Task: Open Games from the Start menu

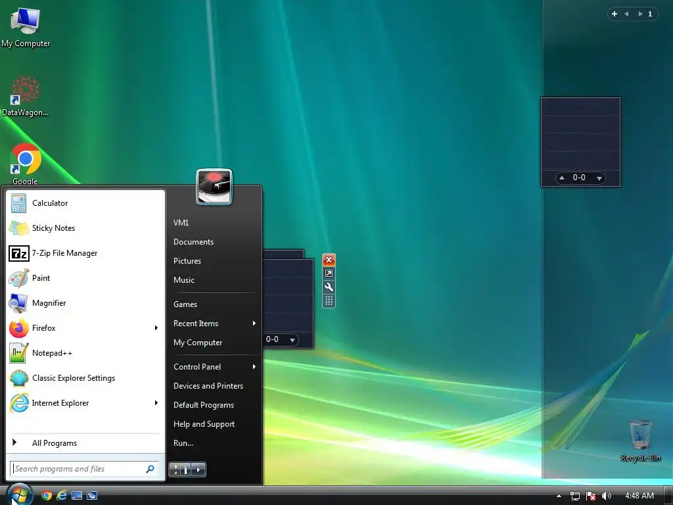Action: (214, 304)
